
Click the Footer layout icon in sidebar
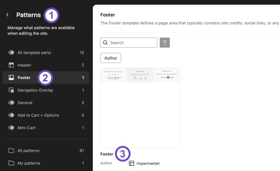11,78
